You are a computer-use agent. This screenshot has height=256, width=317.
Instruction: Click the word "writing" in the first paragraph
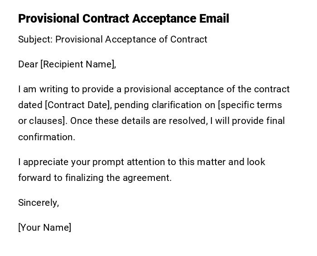(x=54, y=89)
